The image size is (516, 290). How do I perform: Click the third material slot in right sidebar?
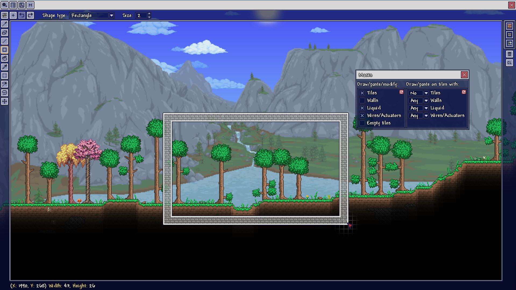(x=510, y=43)
